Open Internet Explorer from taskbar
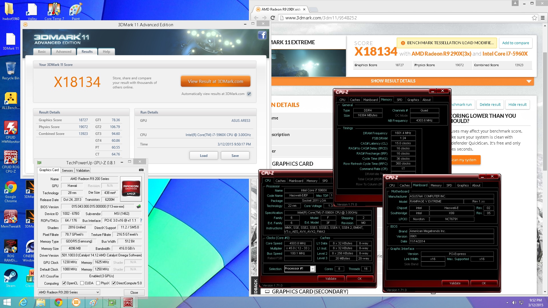Screen dimensions: 548x308 (23, 302)
